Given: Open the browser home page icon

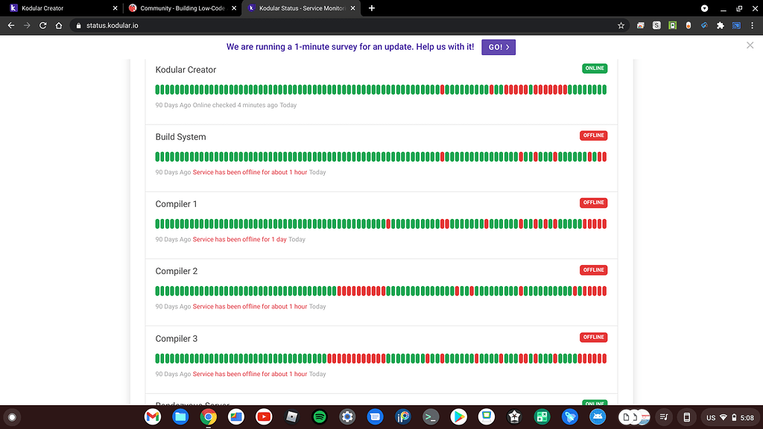Looking at the screenshot, I should (x=59, y=25).
